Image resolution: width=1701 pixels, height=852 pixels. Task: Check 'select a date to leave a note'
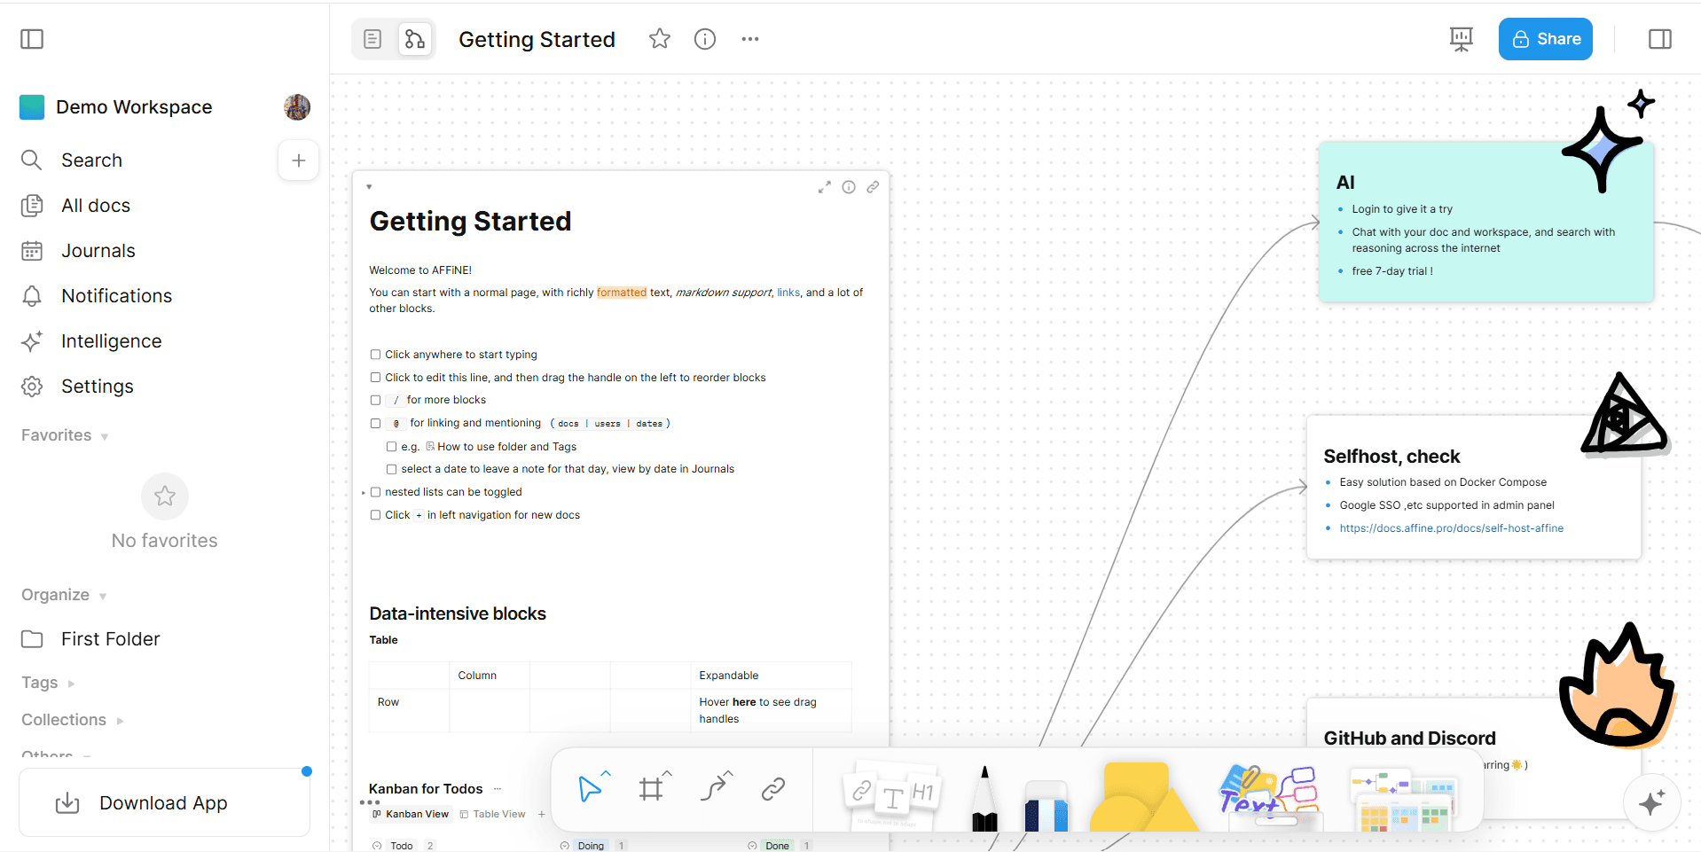391,470
